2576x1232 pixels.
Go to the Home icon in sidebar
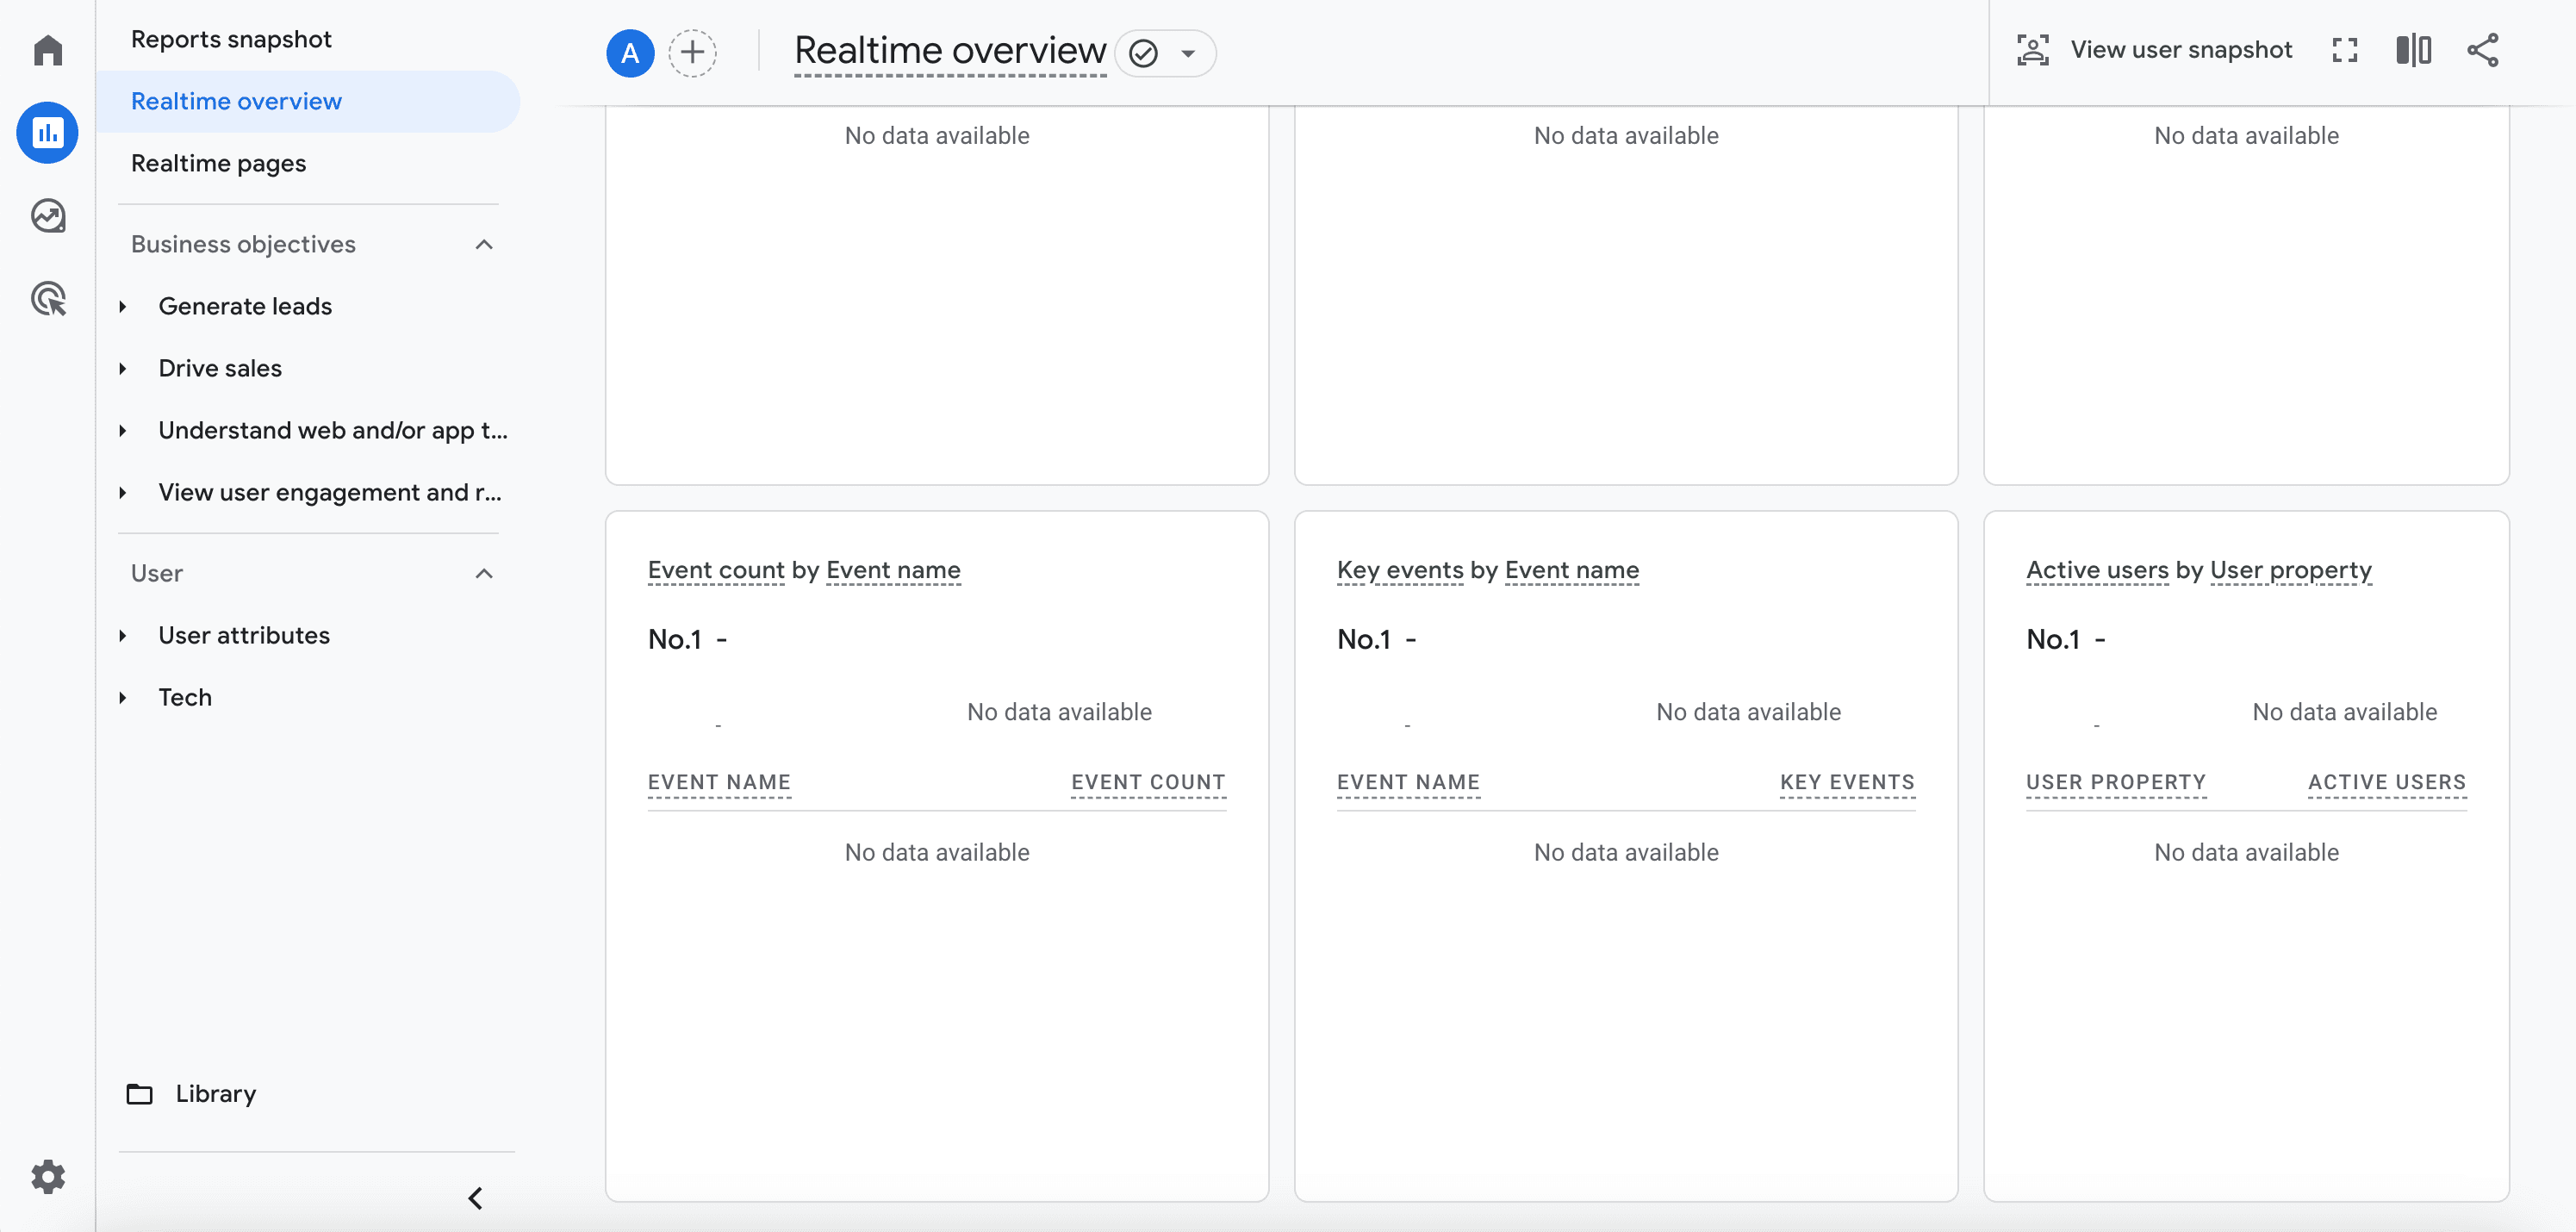(x=48, y=50)
